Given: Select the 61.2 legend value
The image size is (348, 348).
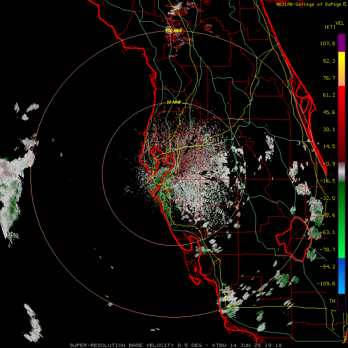Looking at the screenshot, I should 329,95.
